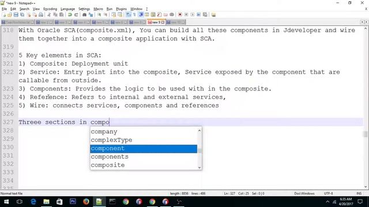Print the document using the printer icon

pyautogui.click(x=41, y=15)
